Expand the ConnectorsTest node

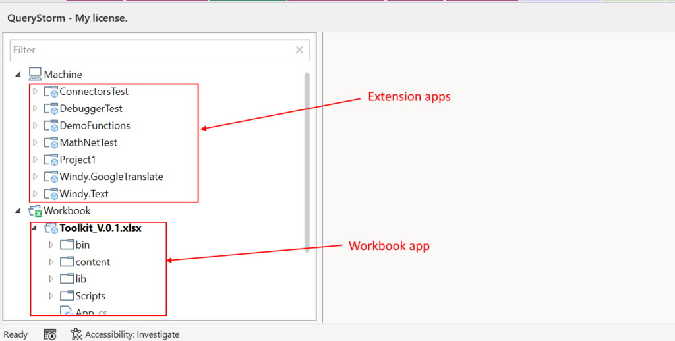pyautogui.click(x=36, y=91)
